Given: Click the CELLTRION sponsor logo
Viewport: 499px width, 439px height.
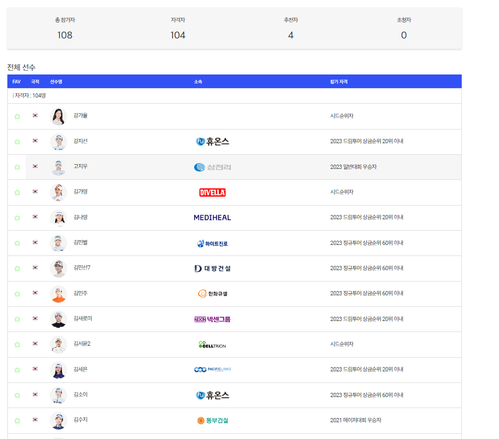Looking at the screenshot, I should click(213, 345).
